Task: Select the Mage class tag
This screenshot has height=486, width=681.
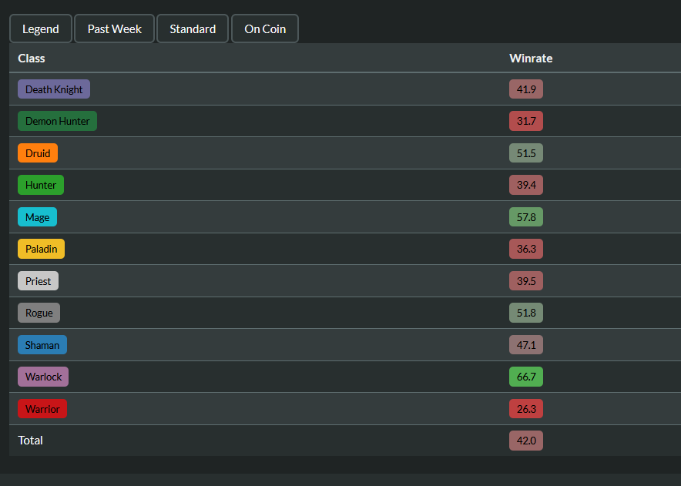Action: [x=37, y=216]
